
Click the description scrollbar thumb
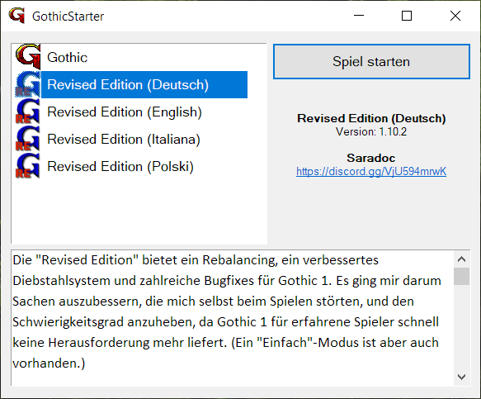462,277
